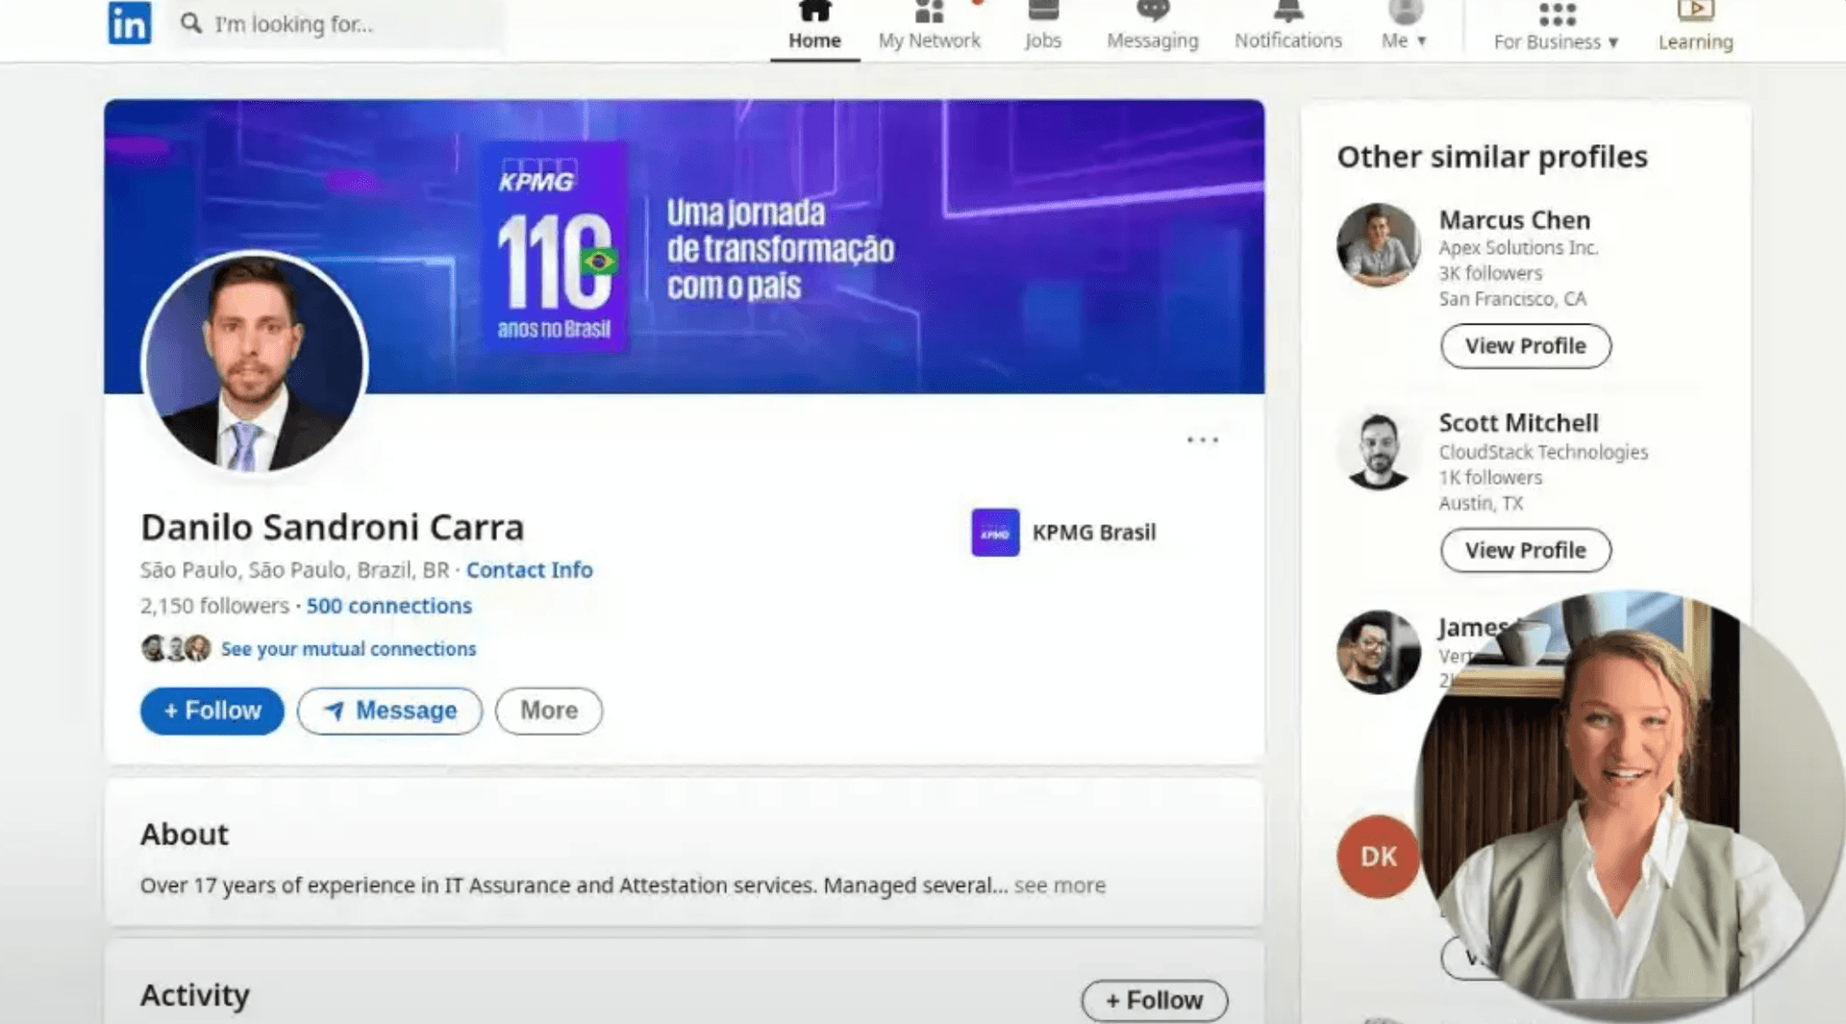The height and width of the screenshot is (1024, 1846).
Task: Click the "Other similar profiles" heading
Action: 1492,157
